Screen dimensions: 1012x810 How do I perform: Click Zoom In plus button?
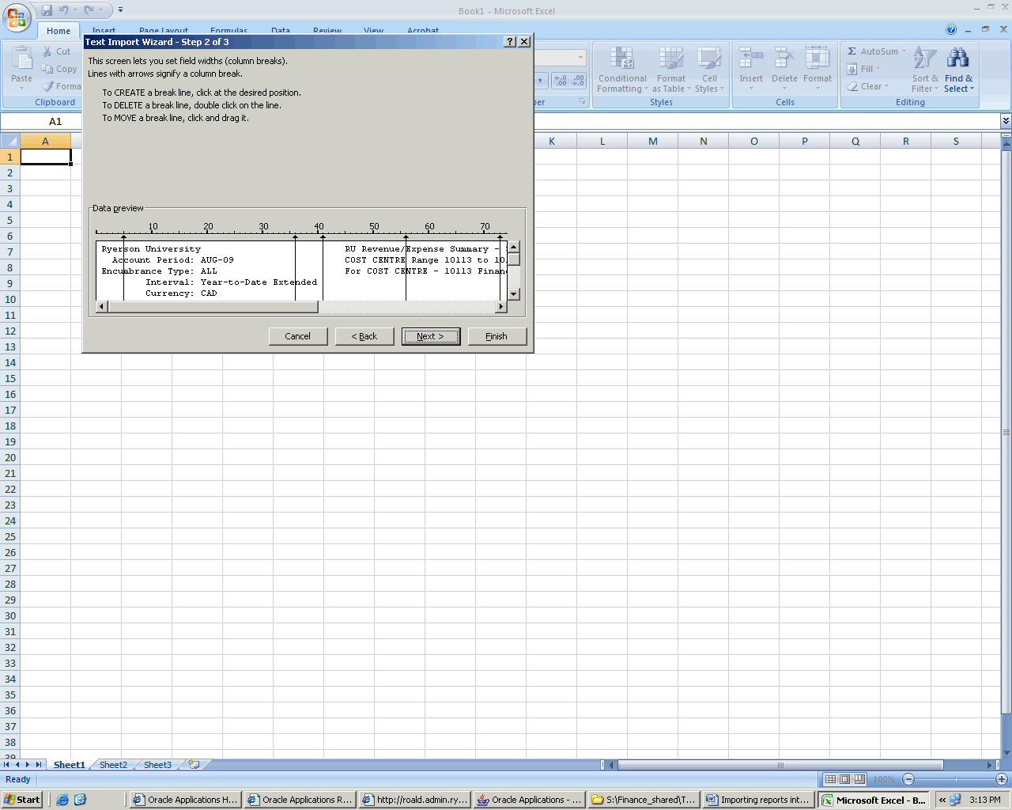coord(1001,779)
